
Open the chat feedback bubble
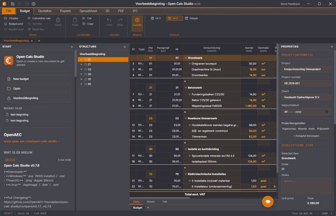pos(267,201)
